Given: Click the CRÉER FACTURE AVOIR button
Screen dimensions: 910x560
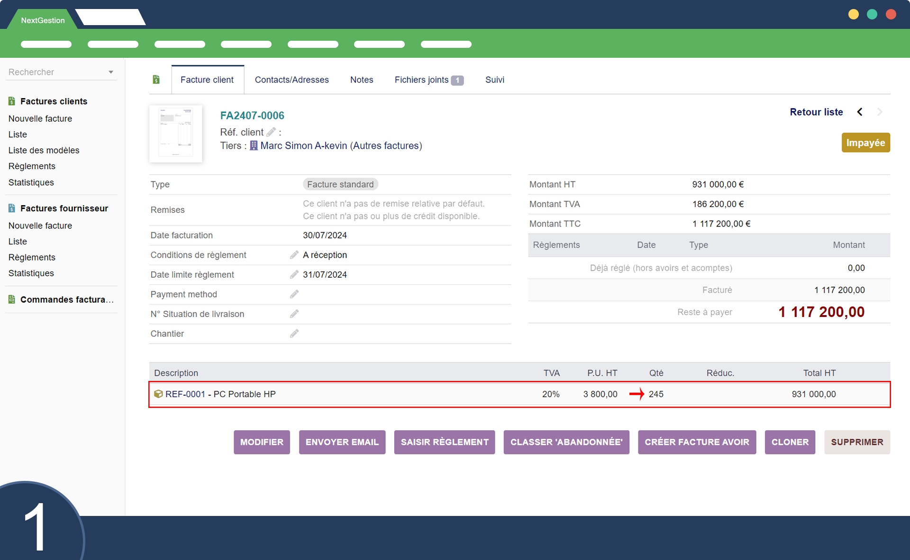Looking at the screenshot, I should pos(697,442).
